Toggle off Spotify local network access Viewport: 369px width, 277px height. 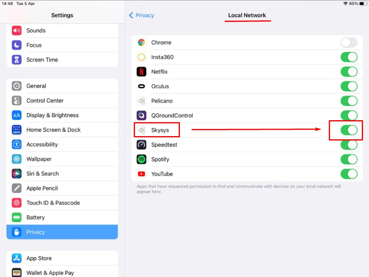[349, 159]
